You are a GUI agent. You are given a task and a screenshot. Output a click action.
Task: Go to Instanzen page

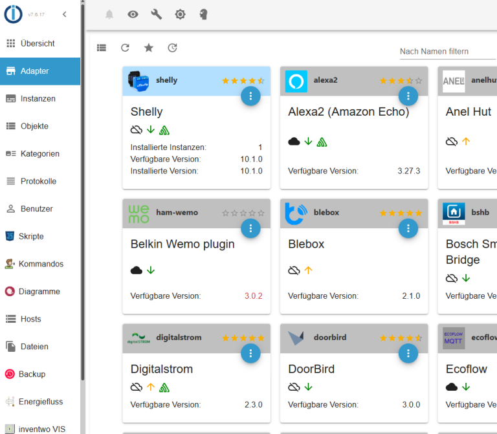40,98
